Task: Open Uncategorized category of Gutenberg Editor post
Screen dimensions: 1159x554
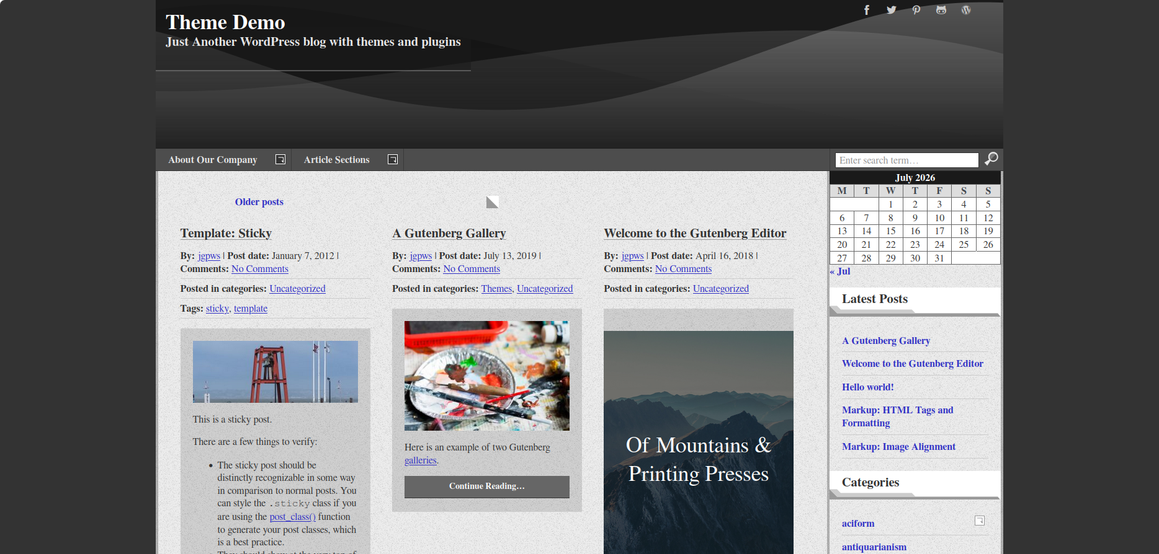Action: tap(721, 289)
